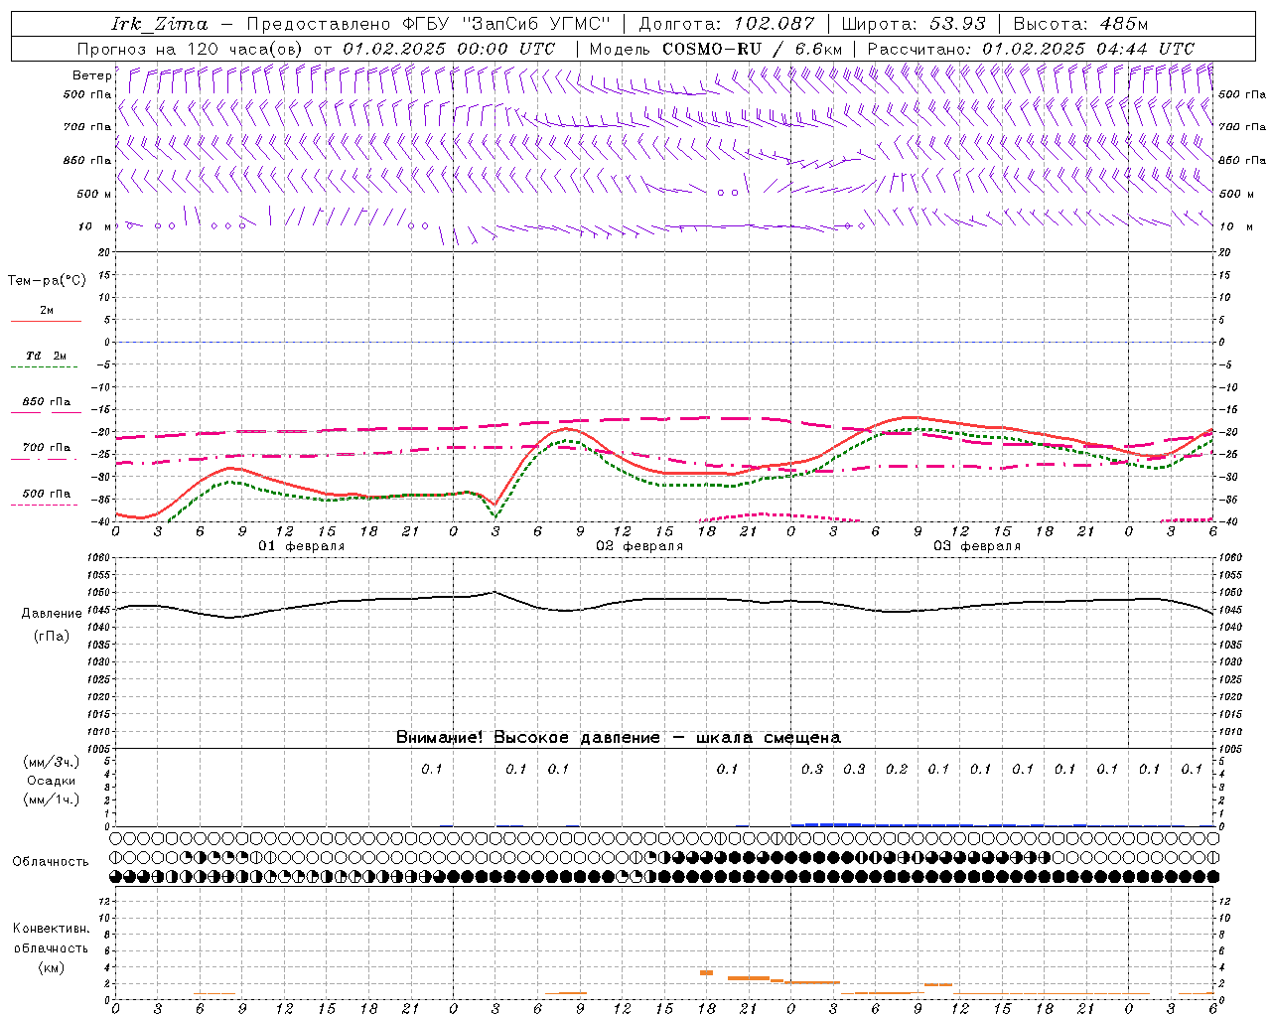Click the "(мм/1ч.)" precipitation unit label
This screenshot has width=1271, height=1017.
coord(52,799)
